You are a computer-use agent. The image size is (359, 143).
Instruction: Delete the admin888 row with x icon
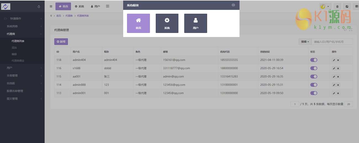tap(338, 85)
